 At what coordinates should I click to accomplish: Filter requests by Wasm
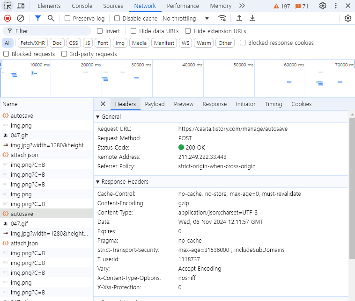pos(204,43)
